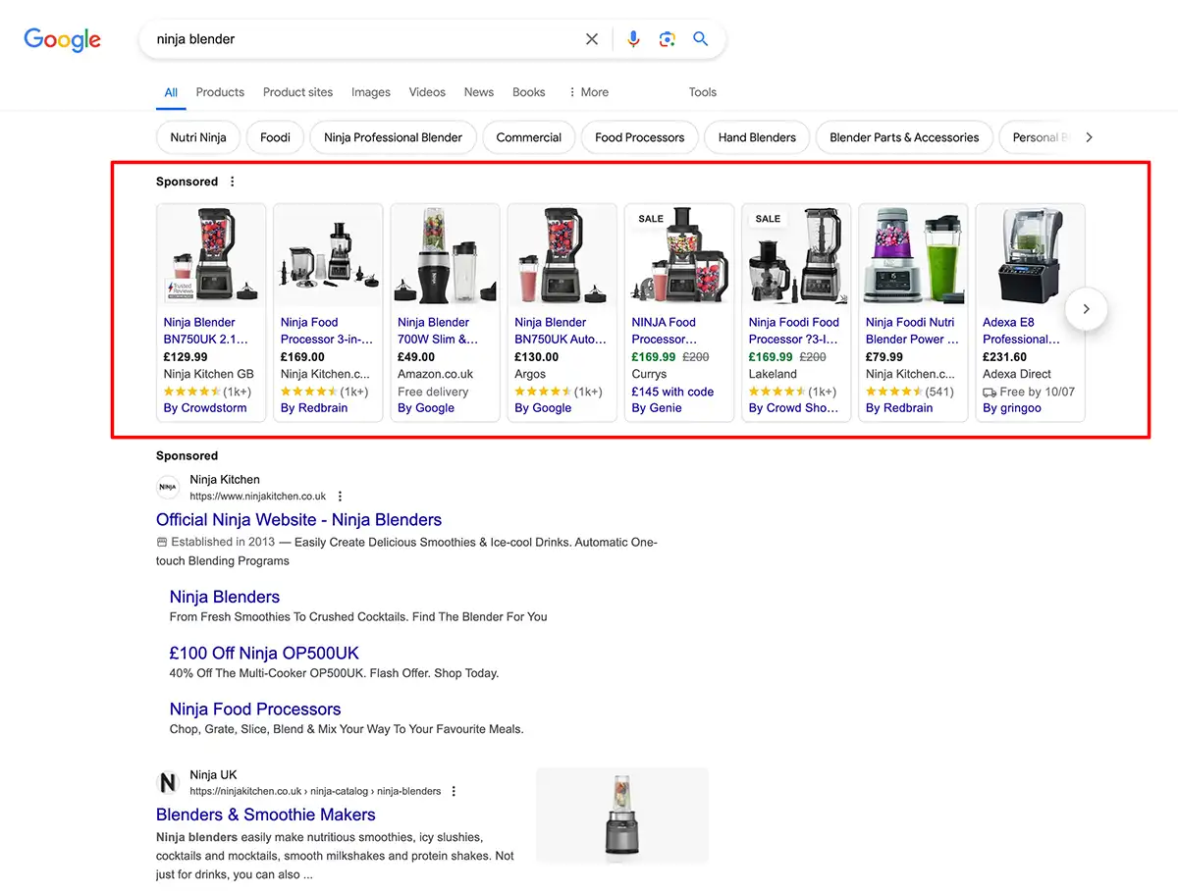
Task: Open the Videos tab
Action: point(427,92)
